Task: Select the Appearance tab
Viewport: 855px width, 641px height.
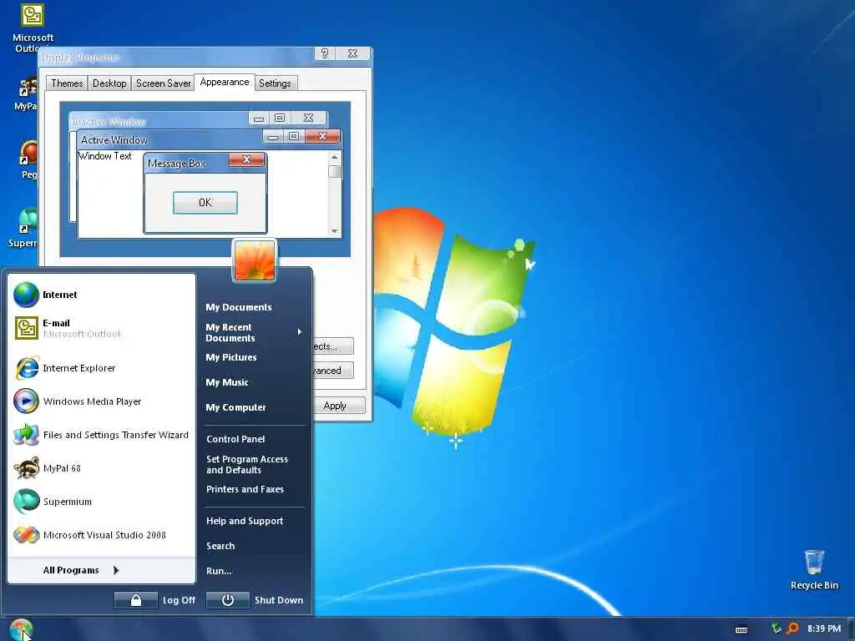Action: [x=225, y=83]
